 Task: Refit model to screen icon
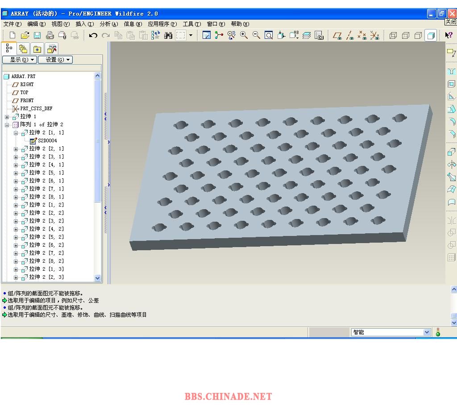point(269,35)
